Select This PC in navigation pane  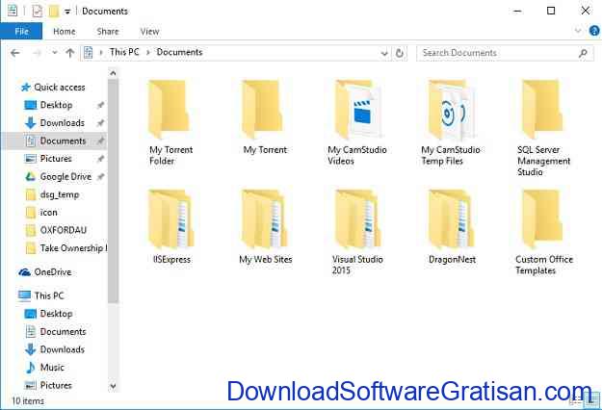(x=41, y=295)
